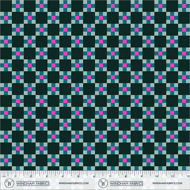Click the right WINDHAMFABRICS.COM text
190x190 pixels.
pos(167,183)
